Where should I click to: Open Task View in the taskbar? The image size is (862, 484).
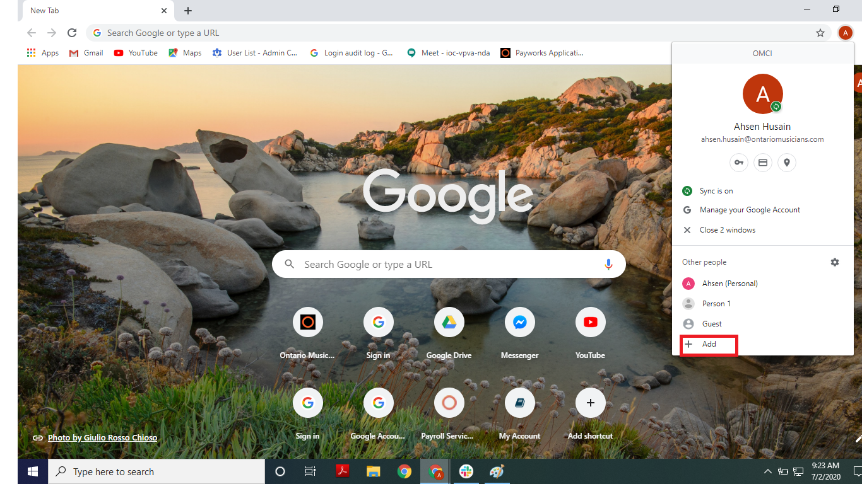pos(310,471)
